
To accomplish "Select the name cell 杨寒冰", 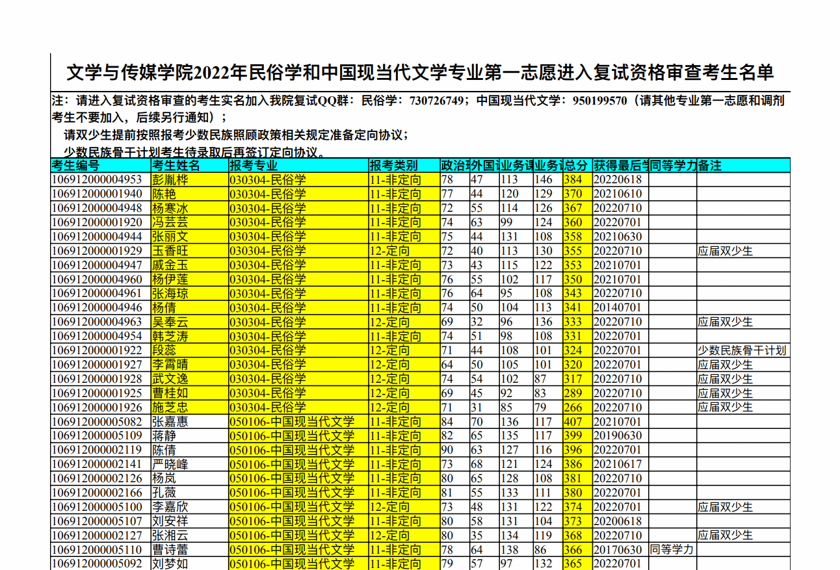I will click(190, 208).
